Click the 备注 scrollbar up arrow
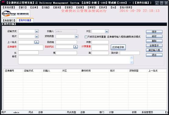The image size is (169, 115). point(131,58)
